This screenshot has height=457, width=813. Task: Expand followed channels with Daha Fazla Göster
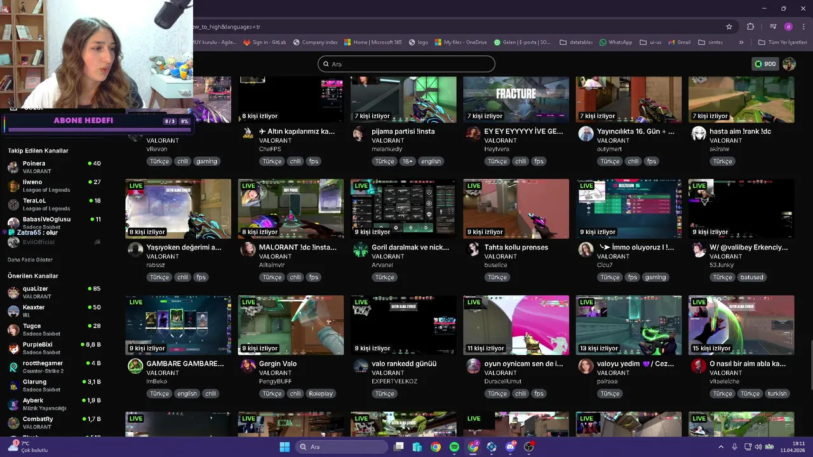click(30, 260)
